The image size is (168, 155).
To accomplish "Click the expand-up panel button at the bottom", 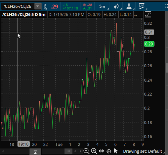I will pos(35,152).
